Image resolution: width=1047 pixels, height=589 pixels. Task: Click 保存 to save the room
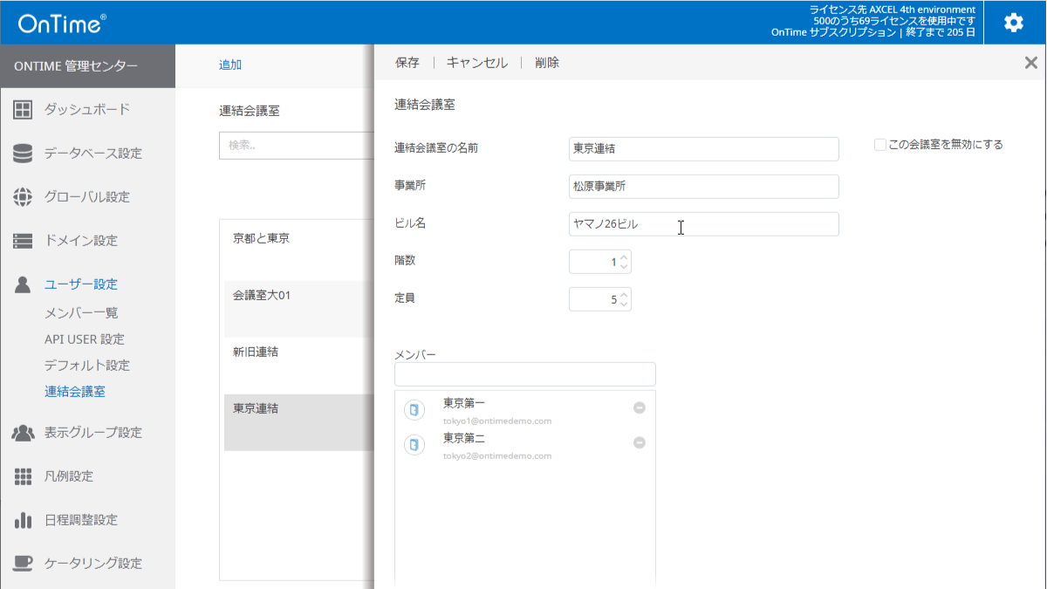coord(407,63)
